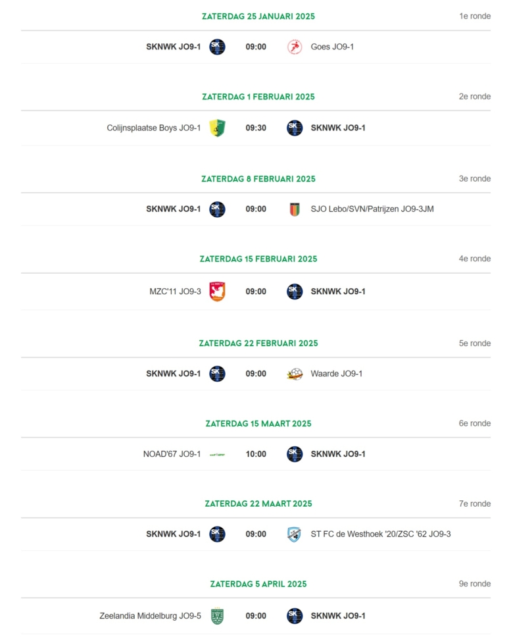Click the SJO Lebo/SVN/Patrijzen crest icon

pos(294,209)
